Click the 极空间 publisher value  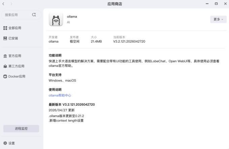[74, 42]
